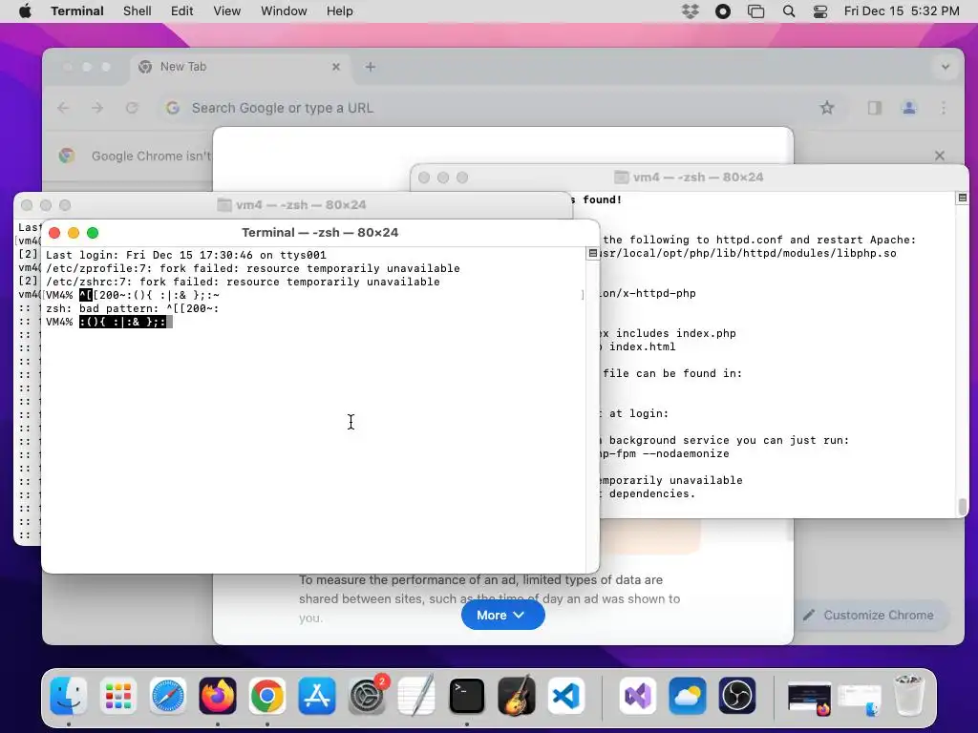Launch Firefox from the Dock
Viewport: 978px width, 733px height.
tap(218, 696)
